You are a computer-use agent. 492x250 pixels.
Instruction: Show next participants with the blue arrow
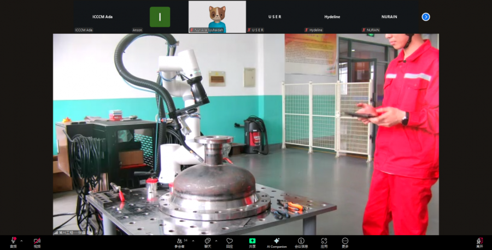(426, 17)
